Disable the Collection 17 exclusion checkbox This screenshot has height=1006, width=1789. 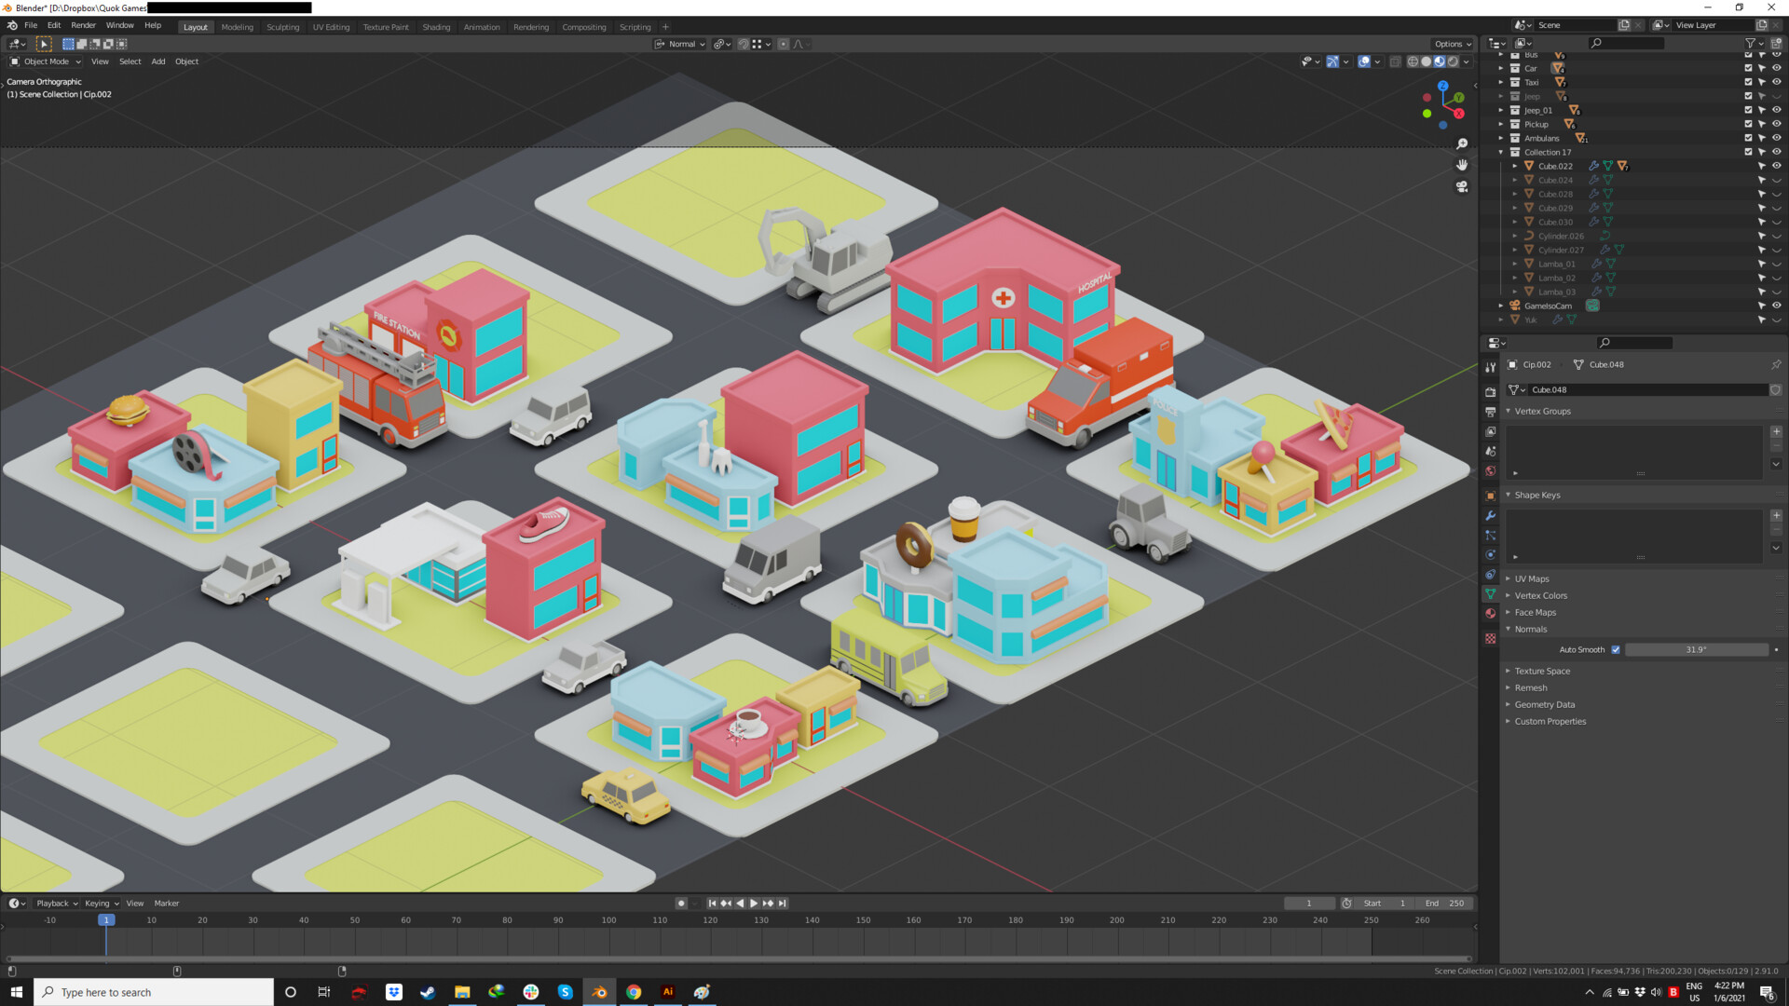(x=1748, y=152)
